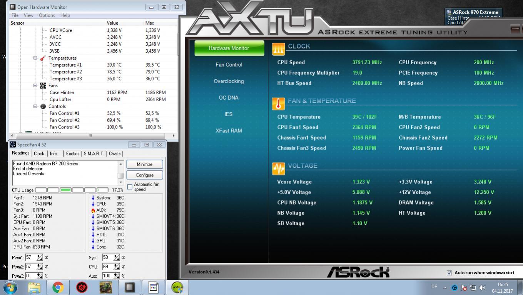523x295 pixels.
Task: Open OC DNA section in AXTU
Action: click(229, 98)
